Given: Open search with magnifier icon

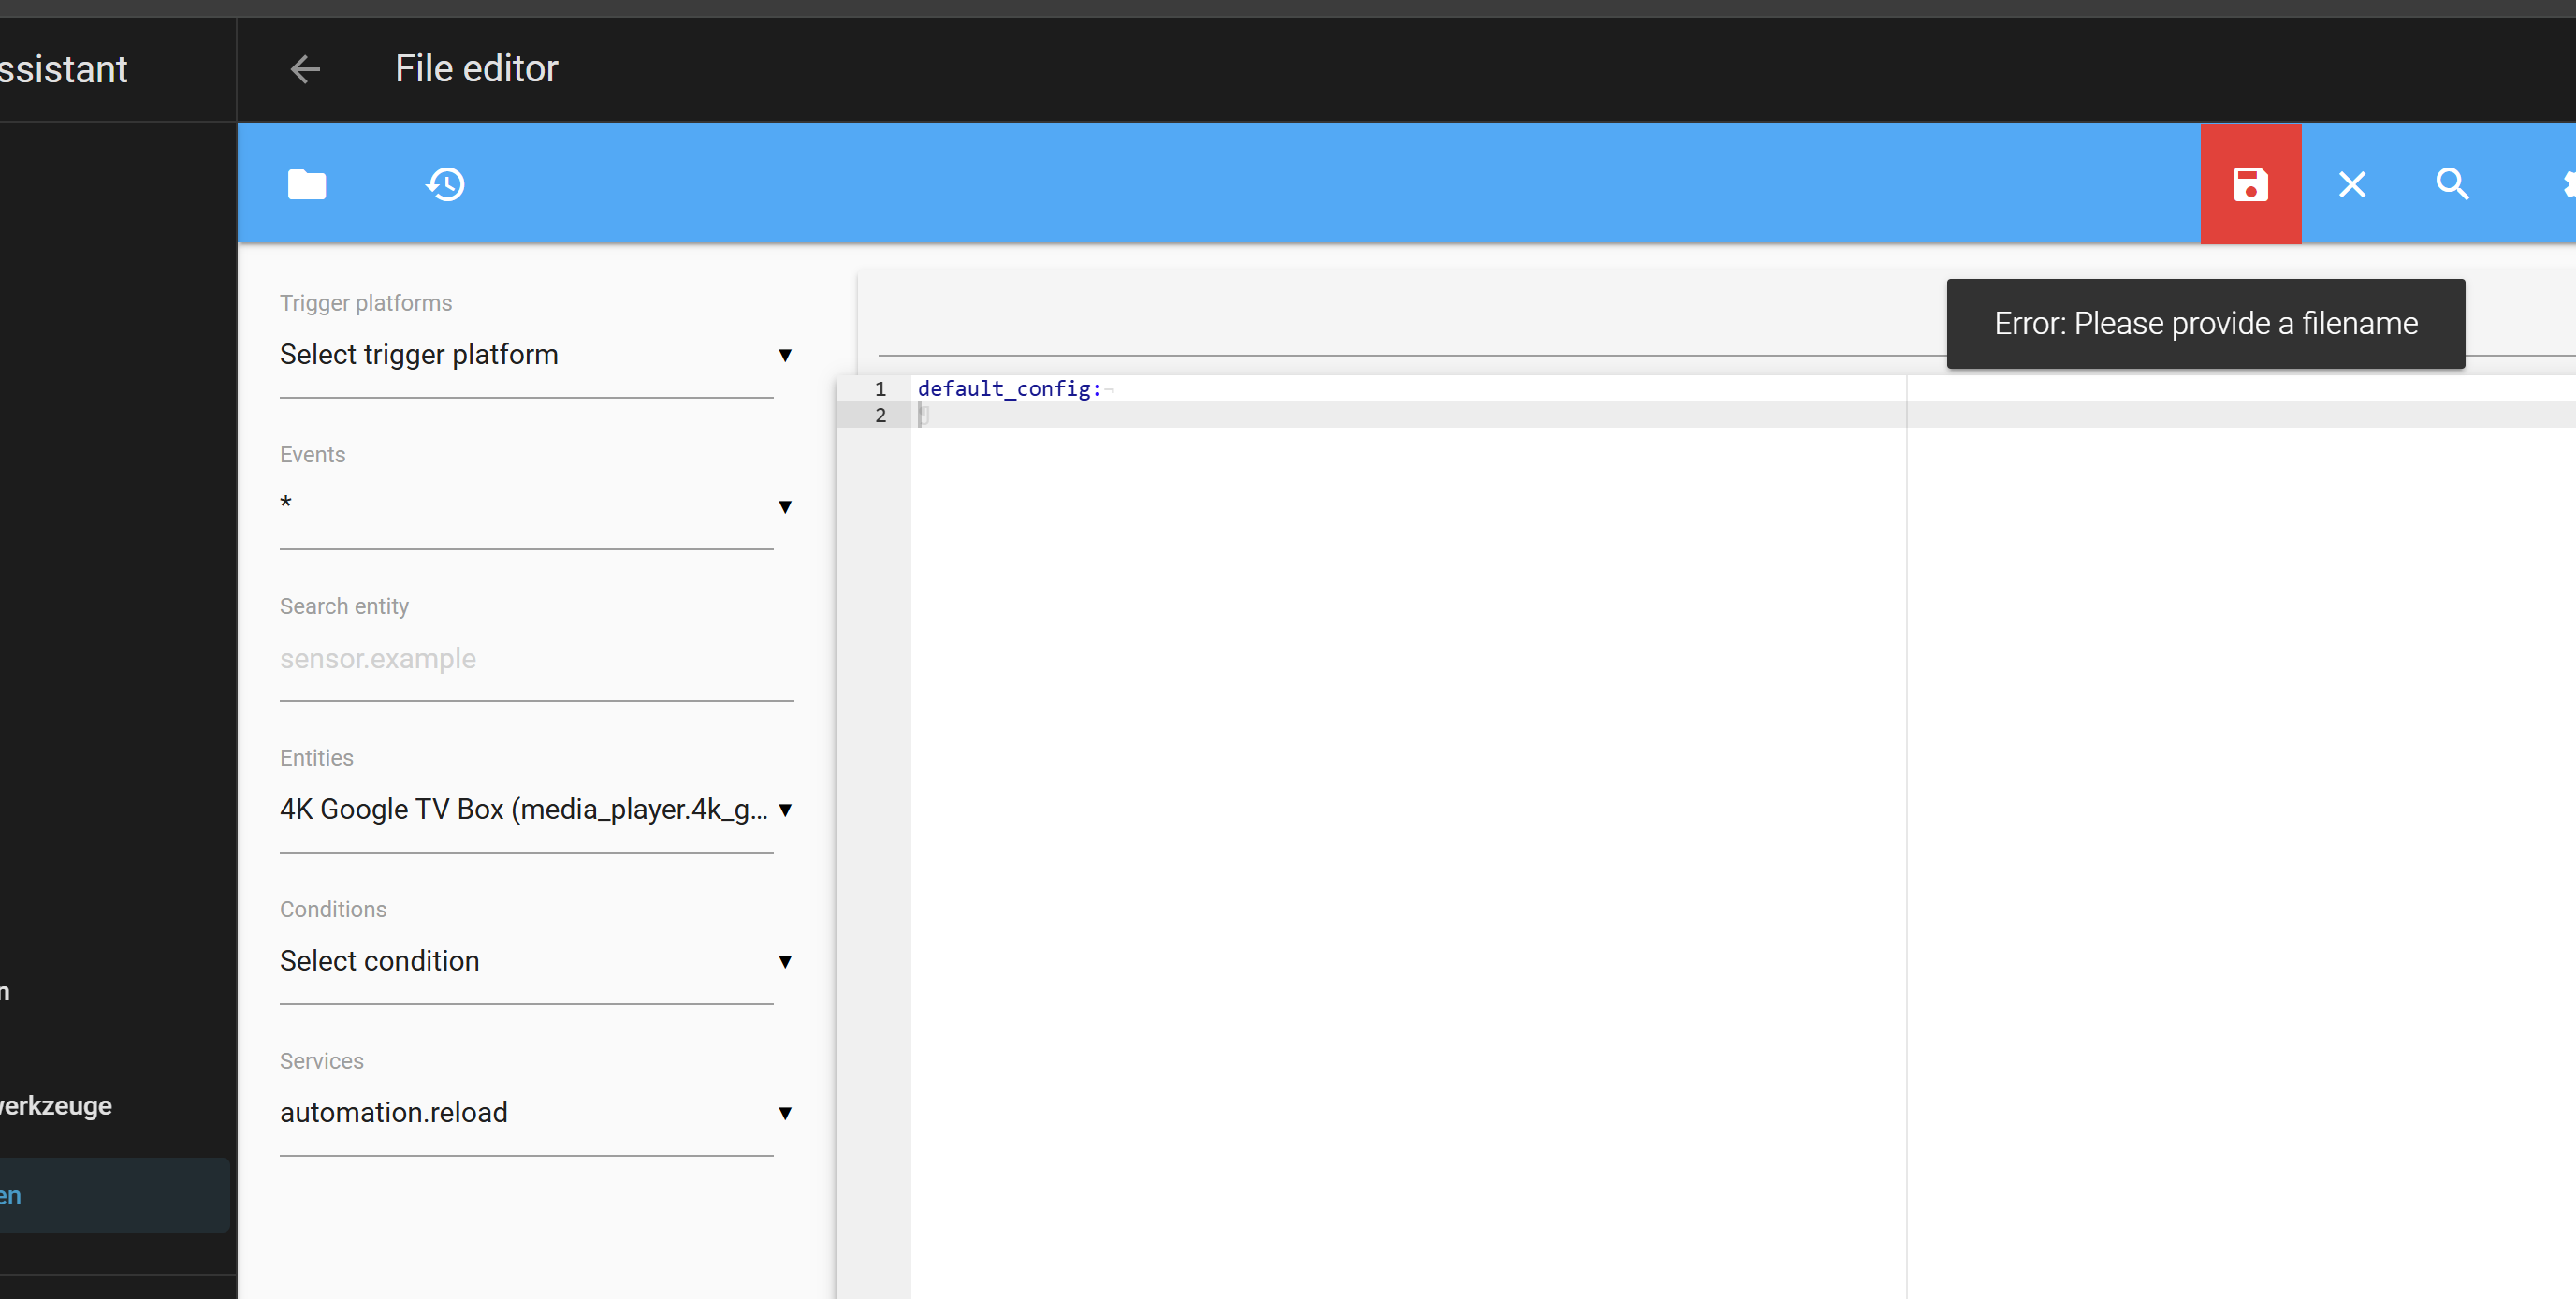Looking at the screenshot, I should tap(2452, 184).
